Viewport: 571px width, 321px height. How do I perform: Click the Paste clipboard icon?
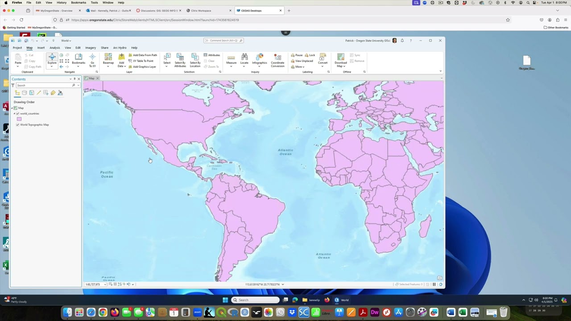click(x=18, y=57)
